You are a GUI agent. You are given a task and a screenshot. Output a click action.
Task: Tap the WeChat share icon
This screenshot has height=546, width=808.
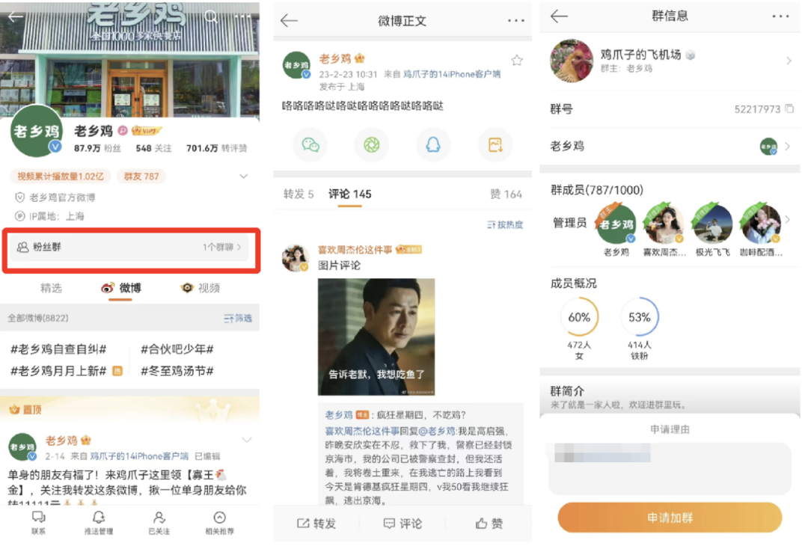[x=310, y=145]
